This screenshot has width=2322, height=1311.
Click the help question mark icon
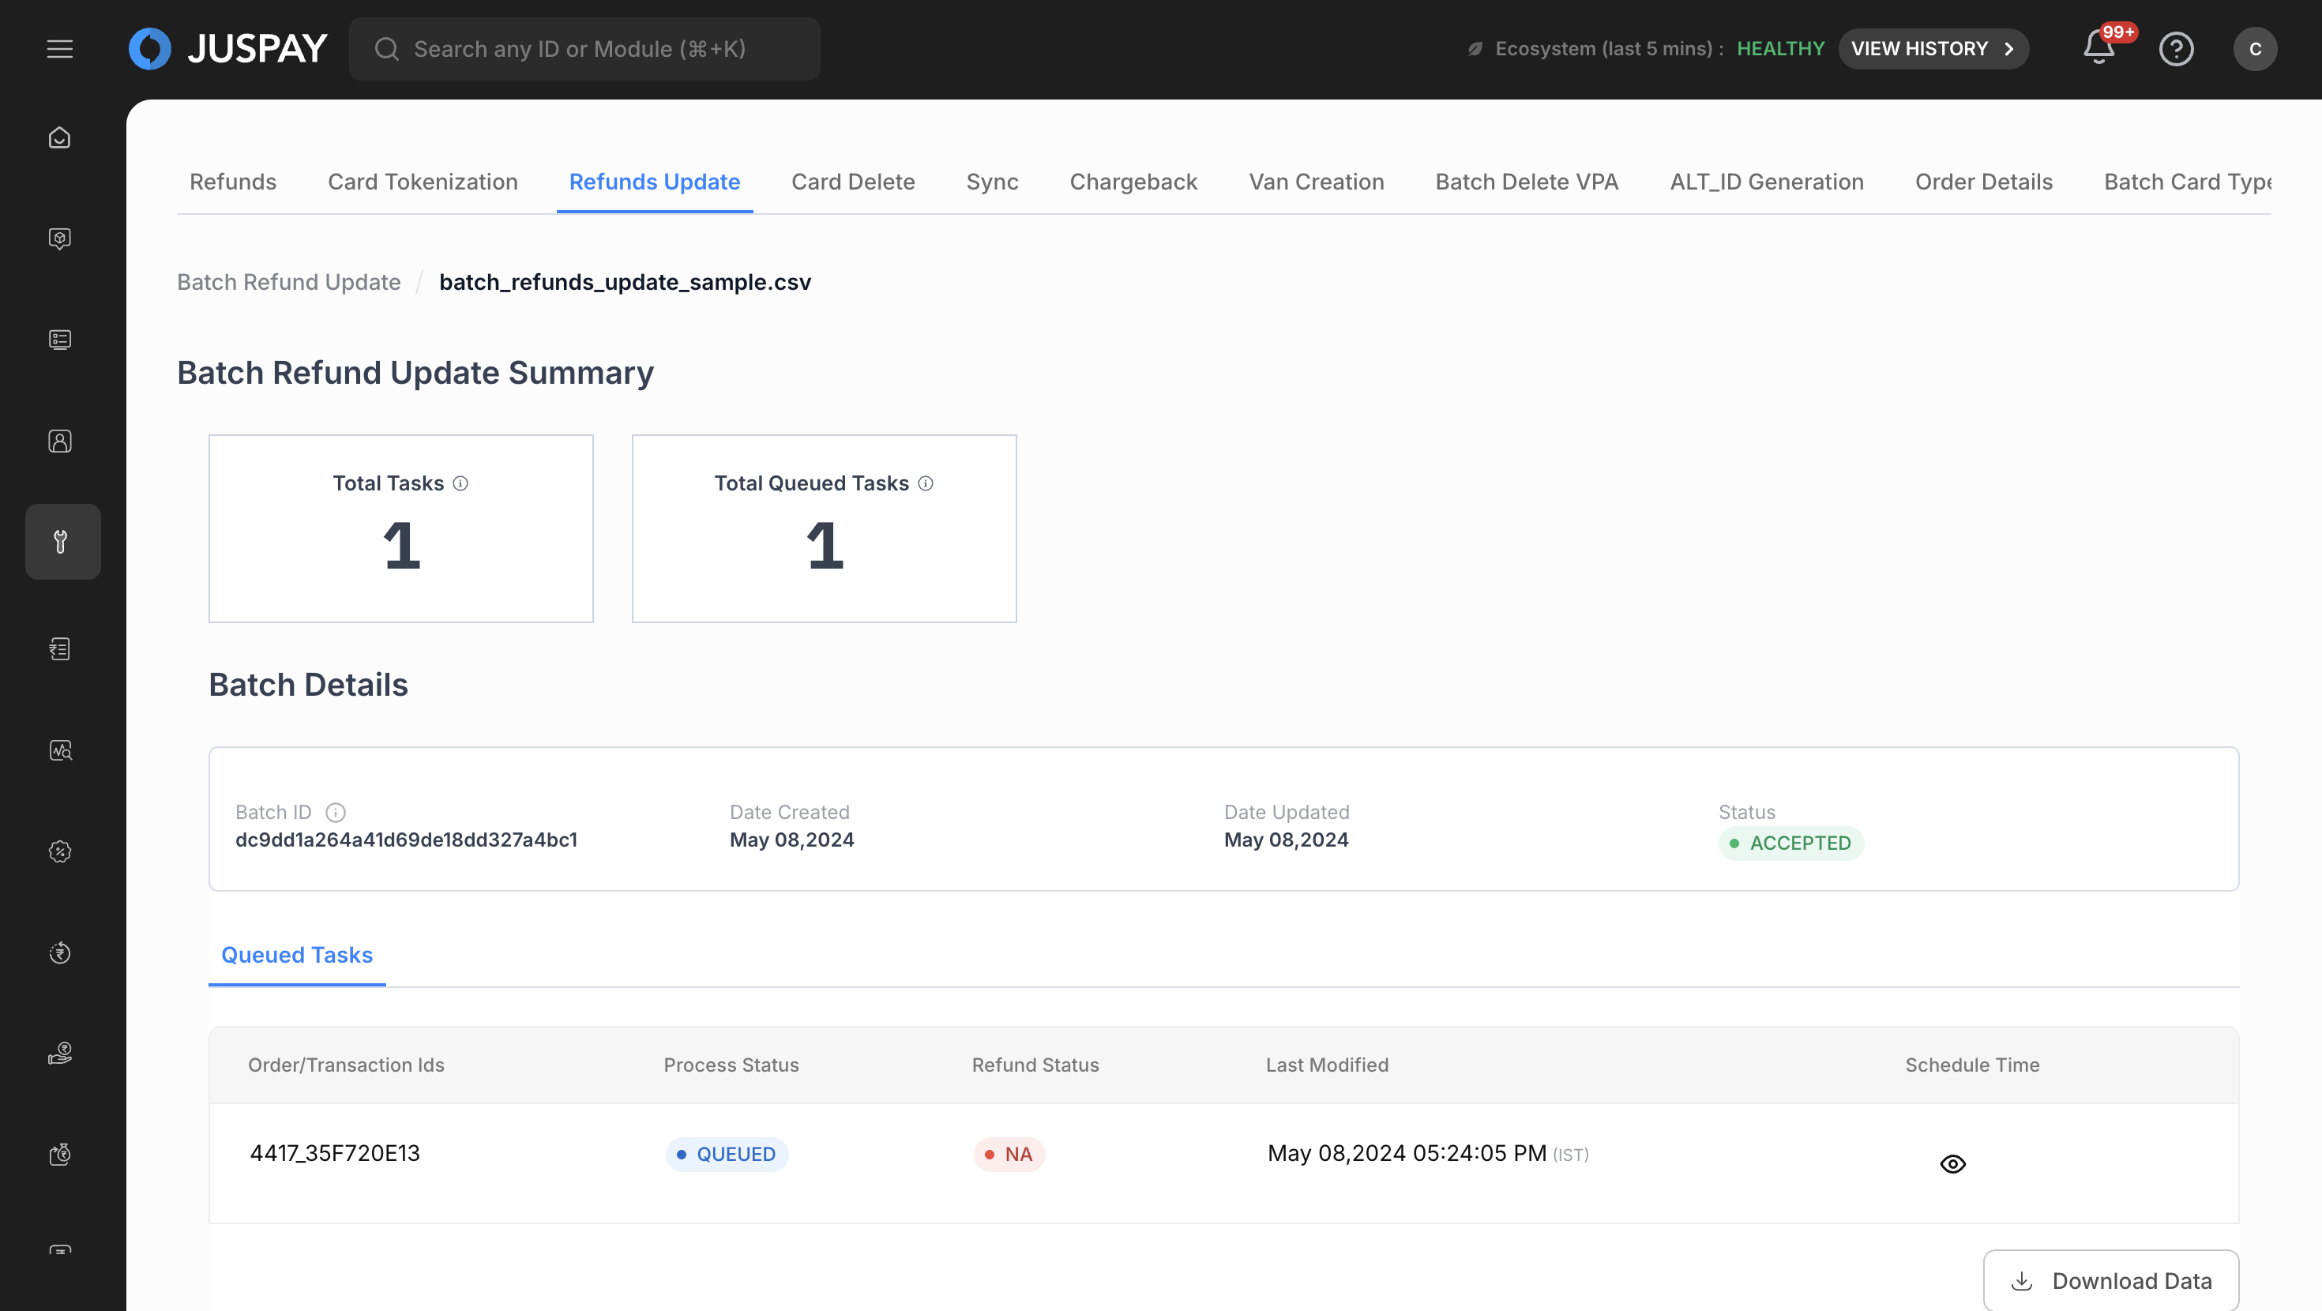point(2175,49)
